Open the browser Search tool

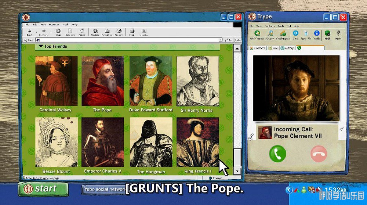95,32
